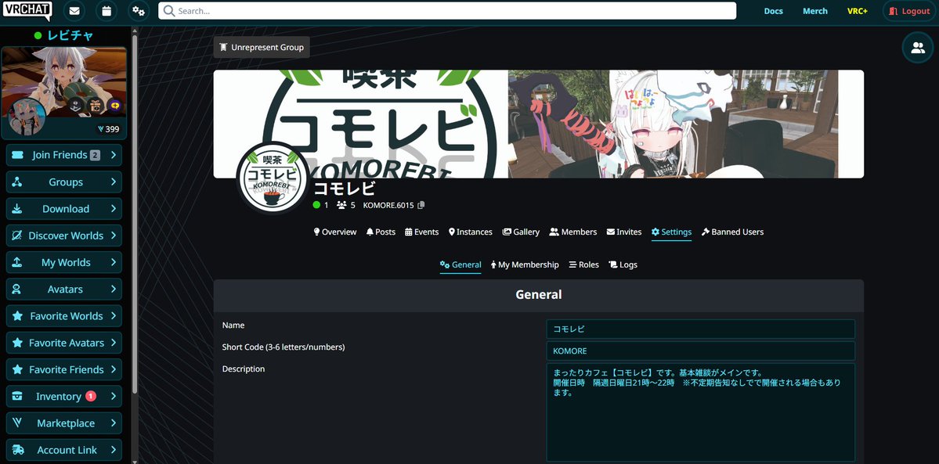
Task: Focus the Search input field
Action: 446,11
